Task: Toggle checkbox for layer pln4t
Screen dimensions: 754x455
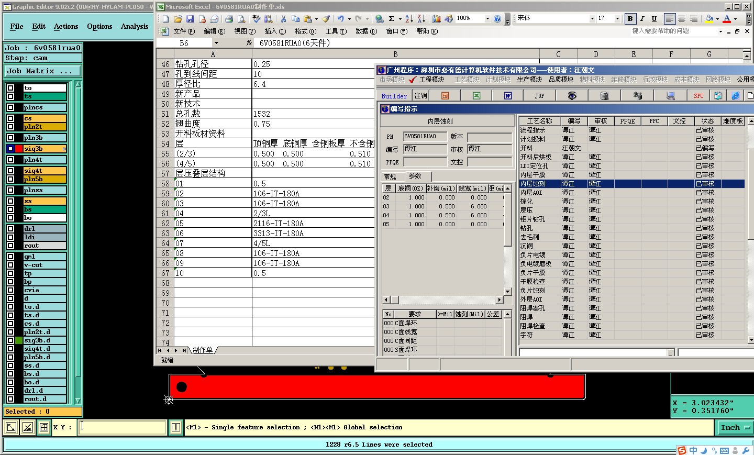Action: [x=10, y=160]
